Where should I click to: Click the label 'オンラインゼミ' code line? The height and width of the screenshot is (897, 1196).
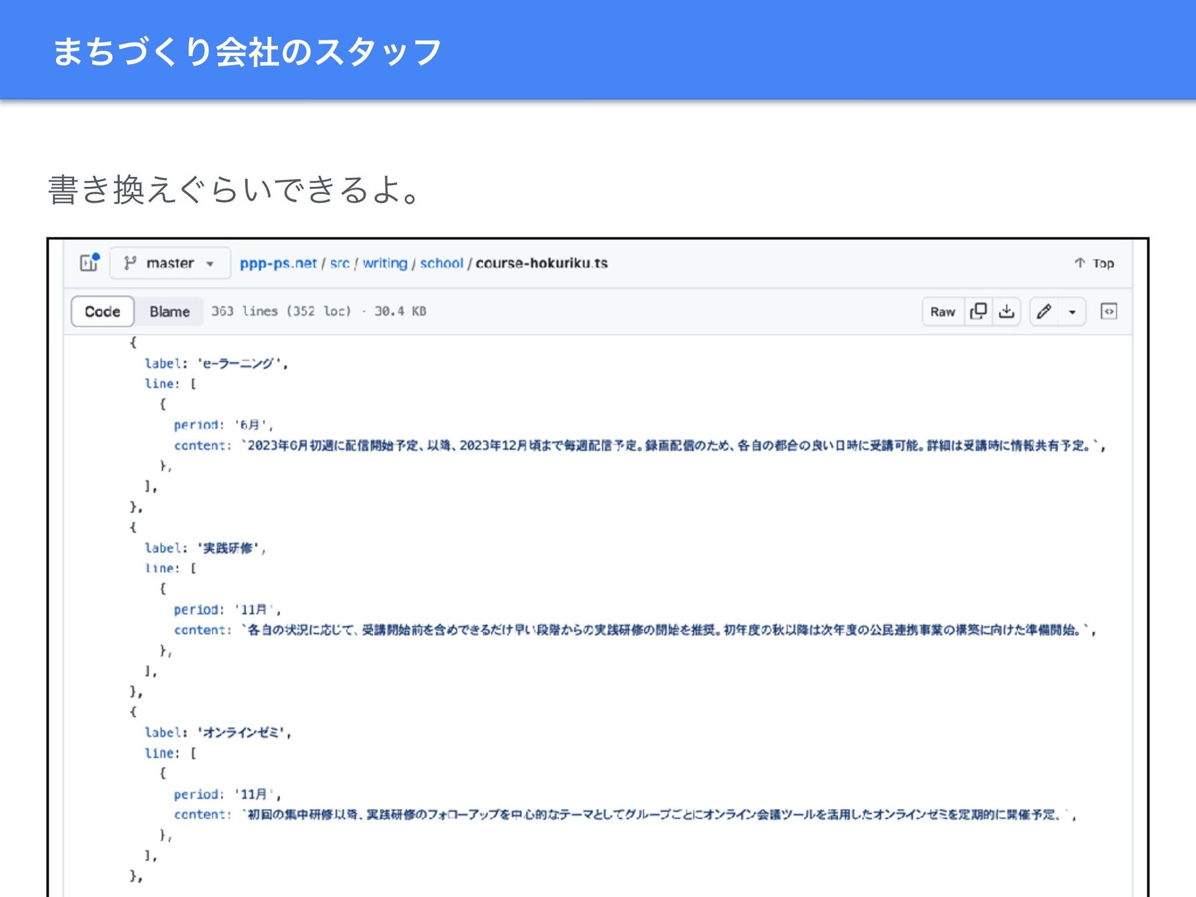pyautogui.click(x=218, y=732)
